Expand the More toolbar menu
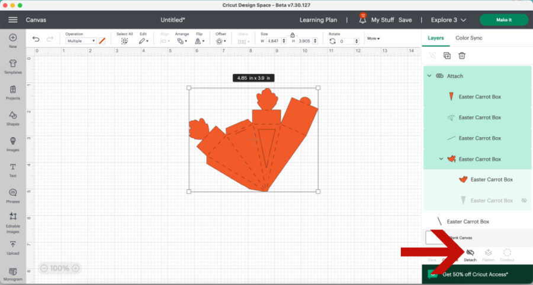 point(373,38)
